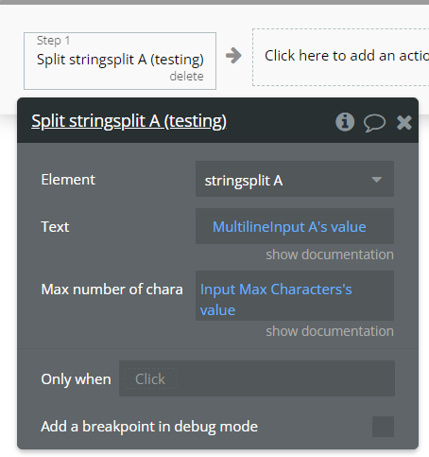Enable breakpoint in debug mode checkbox
Viewport: 429px width, 457px height.
coord(383,427)
